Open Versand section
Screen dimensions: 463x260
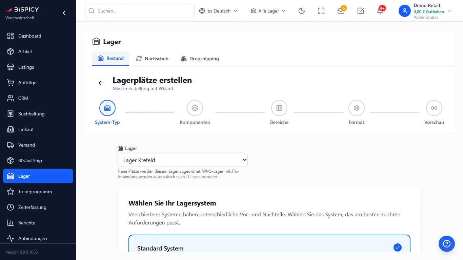coord(38,145)
